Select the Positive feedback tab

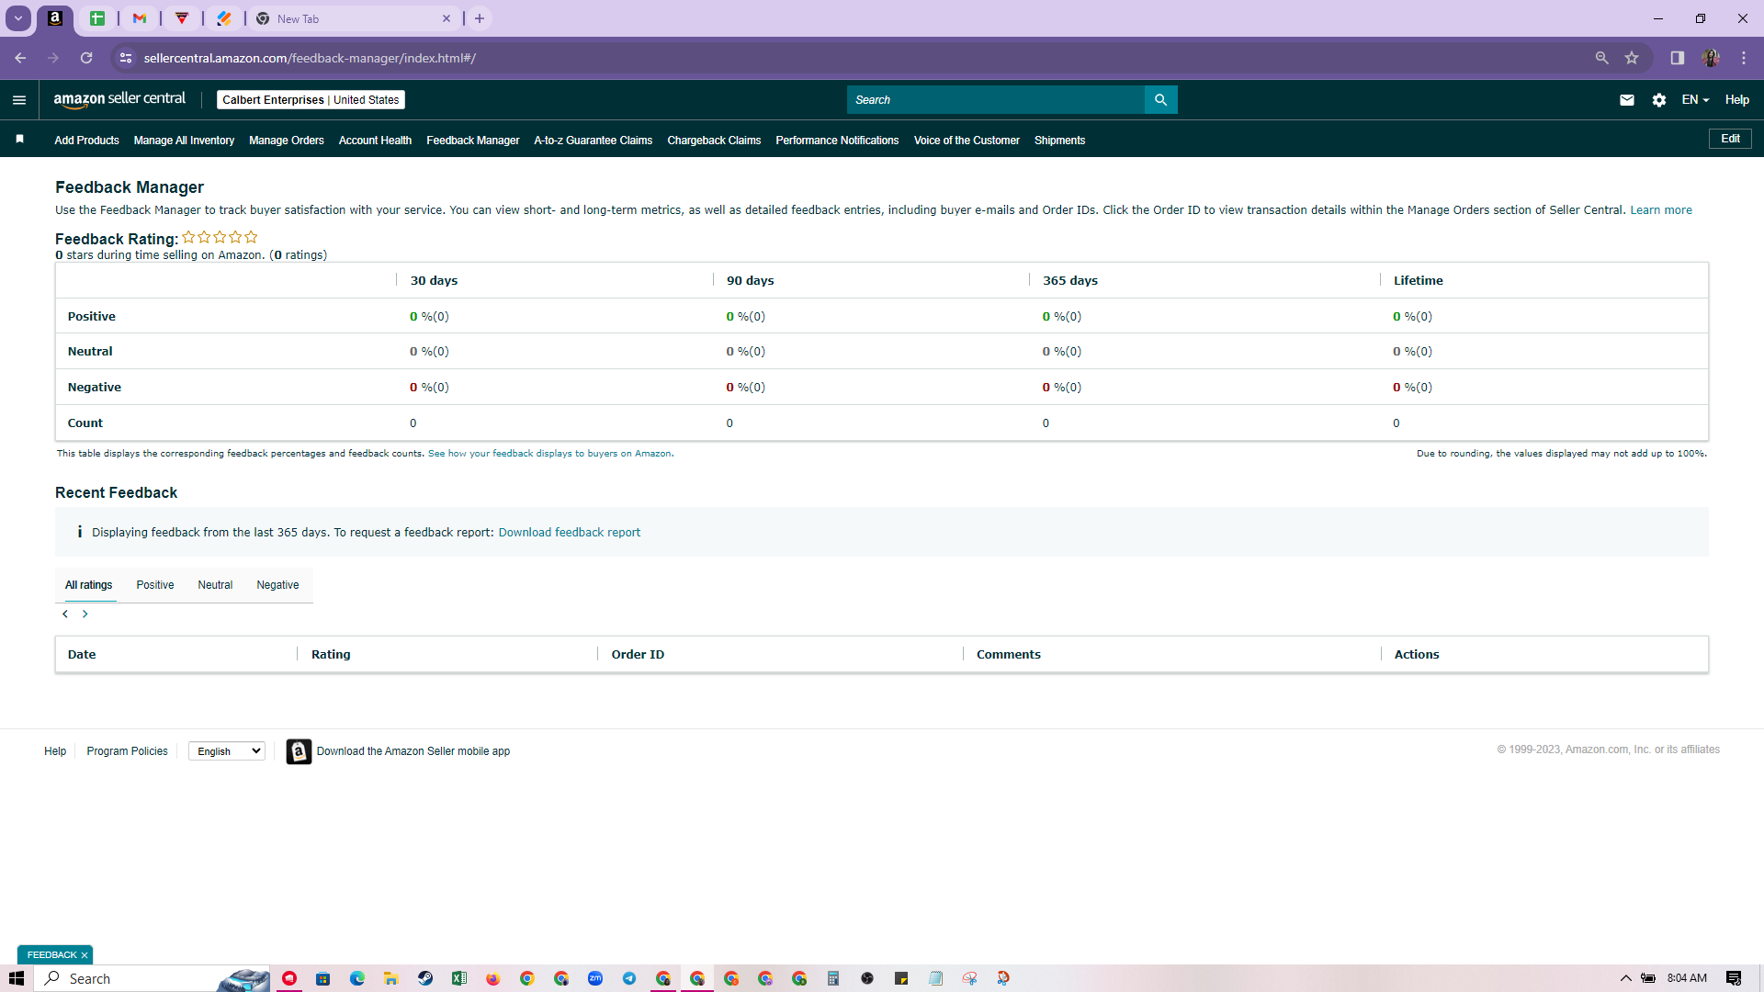coord(155,585)
